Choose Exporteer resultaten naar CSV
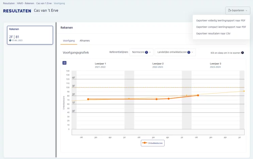 (x=213, y=33)
